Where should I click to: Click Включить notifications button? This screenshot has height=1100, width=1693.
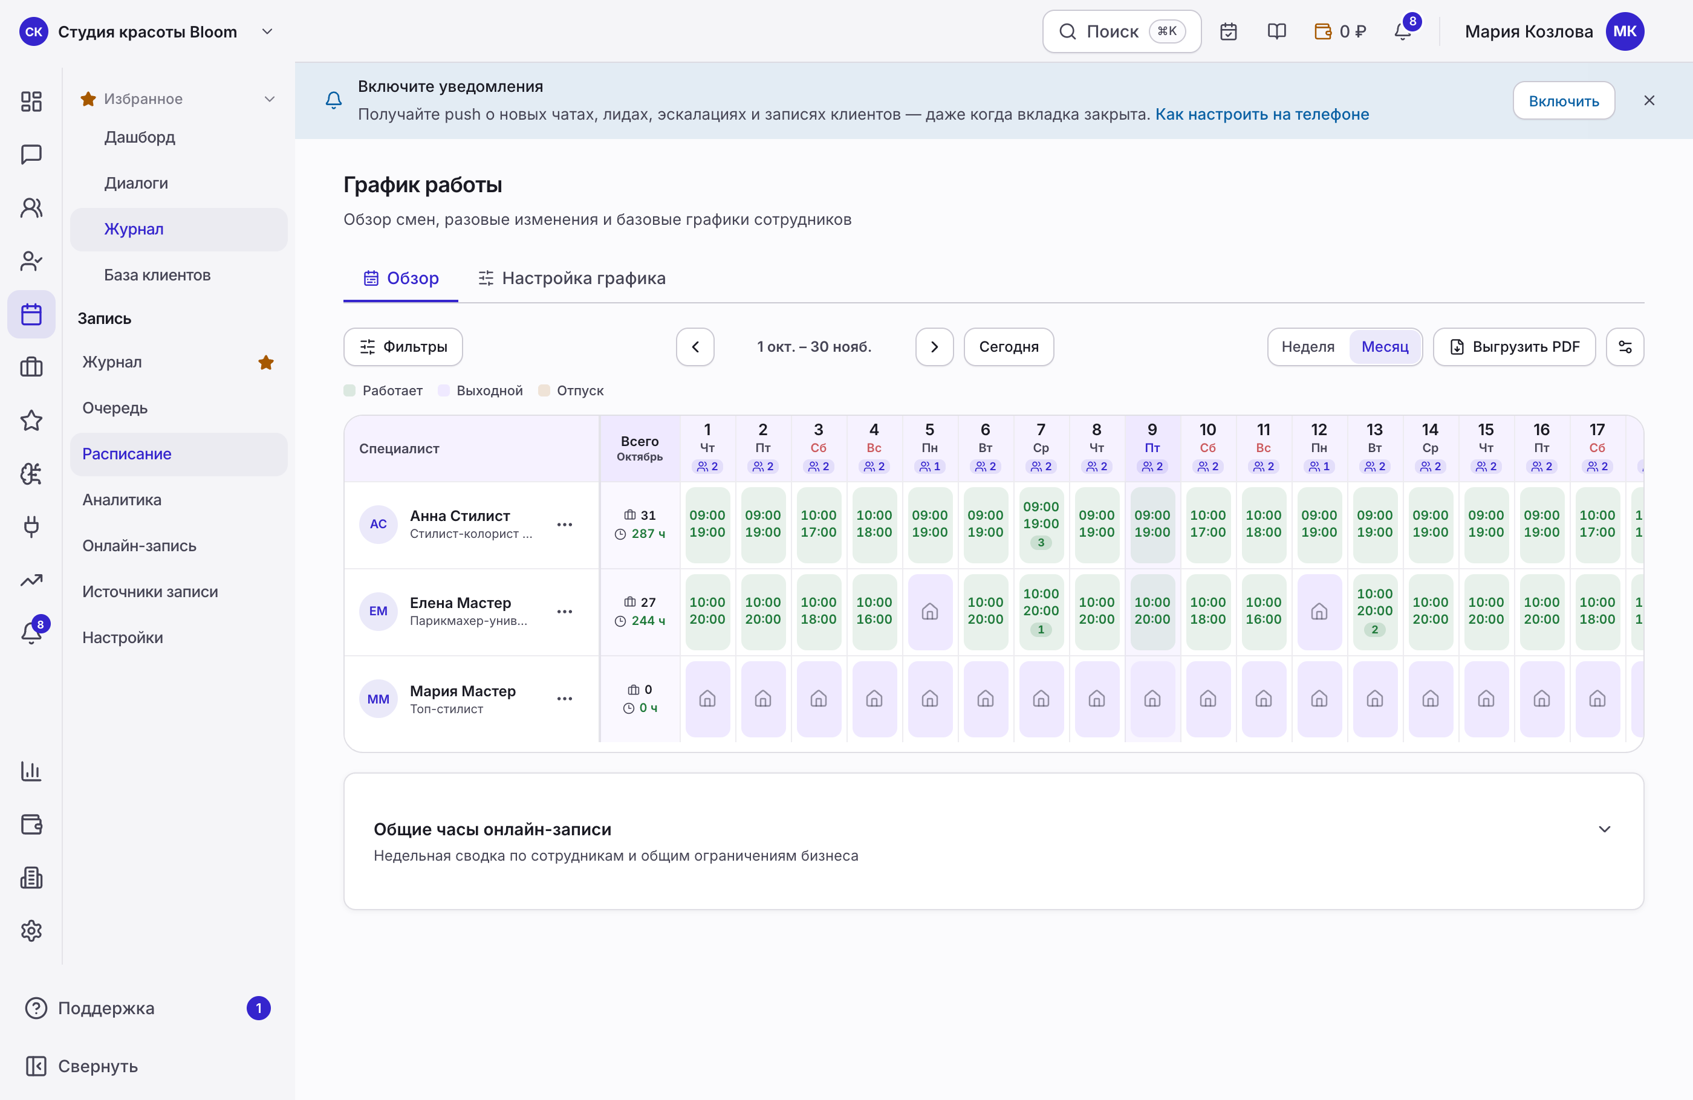pyautogui.click(x=1564, y=101)
